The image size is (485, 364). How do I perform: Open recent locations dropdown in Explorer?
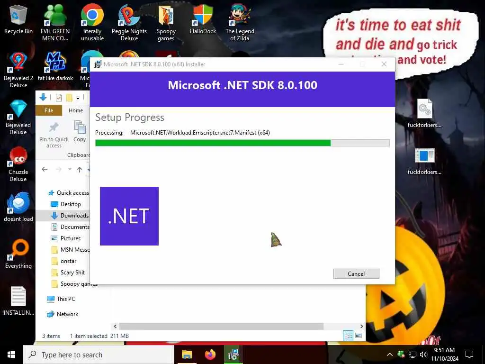tap(70, 169)
